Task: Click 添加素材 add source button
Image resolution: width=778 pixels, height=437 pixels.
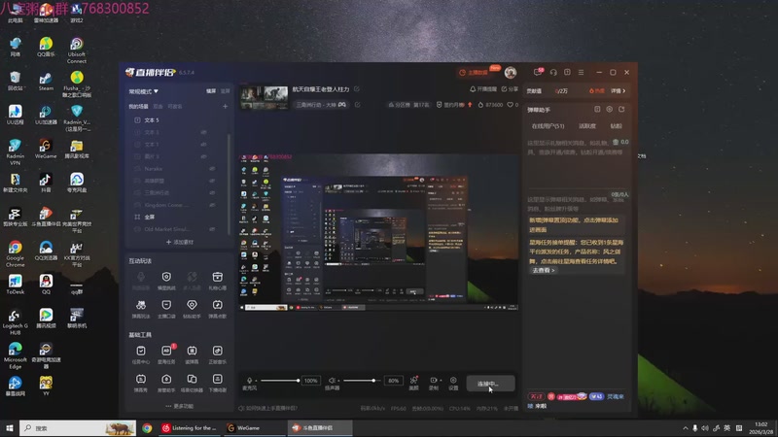Action: [180, 242]
